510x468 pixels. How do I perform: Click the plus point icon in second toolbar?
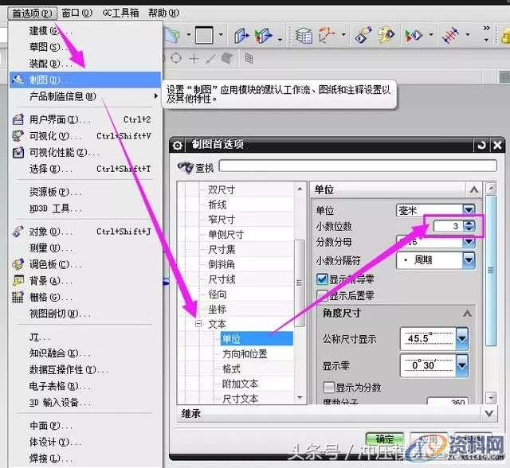[194, 58]
